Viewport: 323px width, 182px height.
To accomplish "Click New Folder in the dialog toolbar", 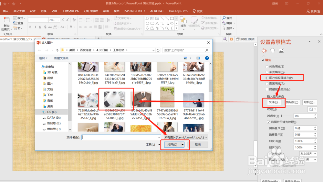I will click(61, 58).
